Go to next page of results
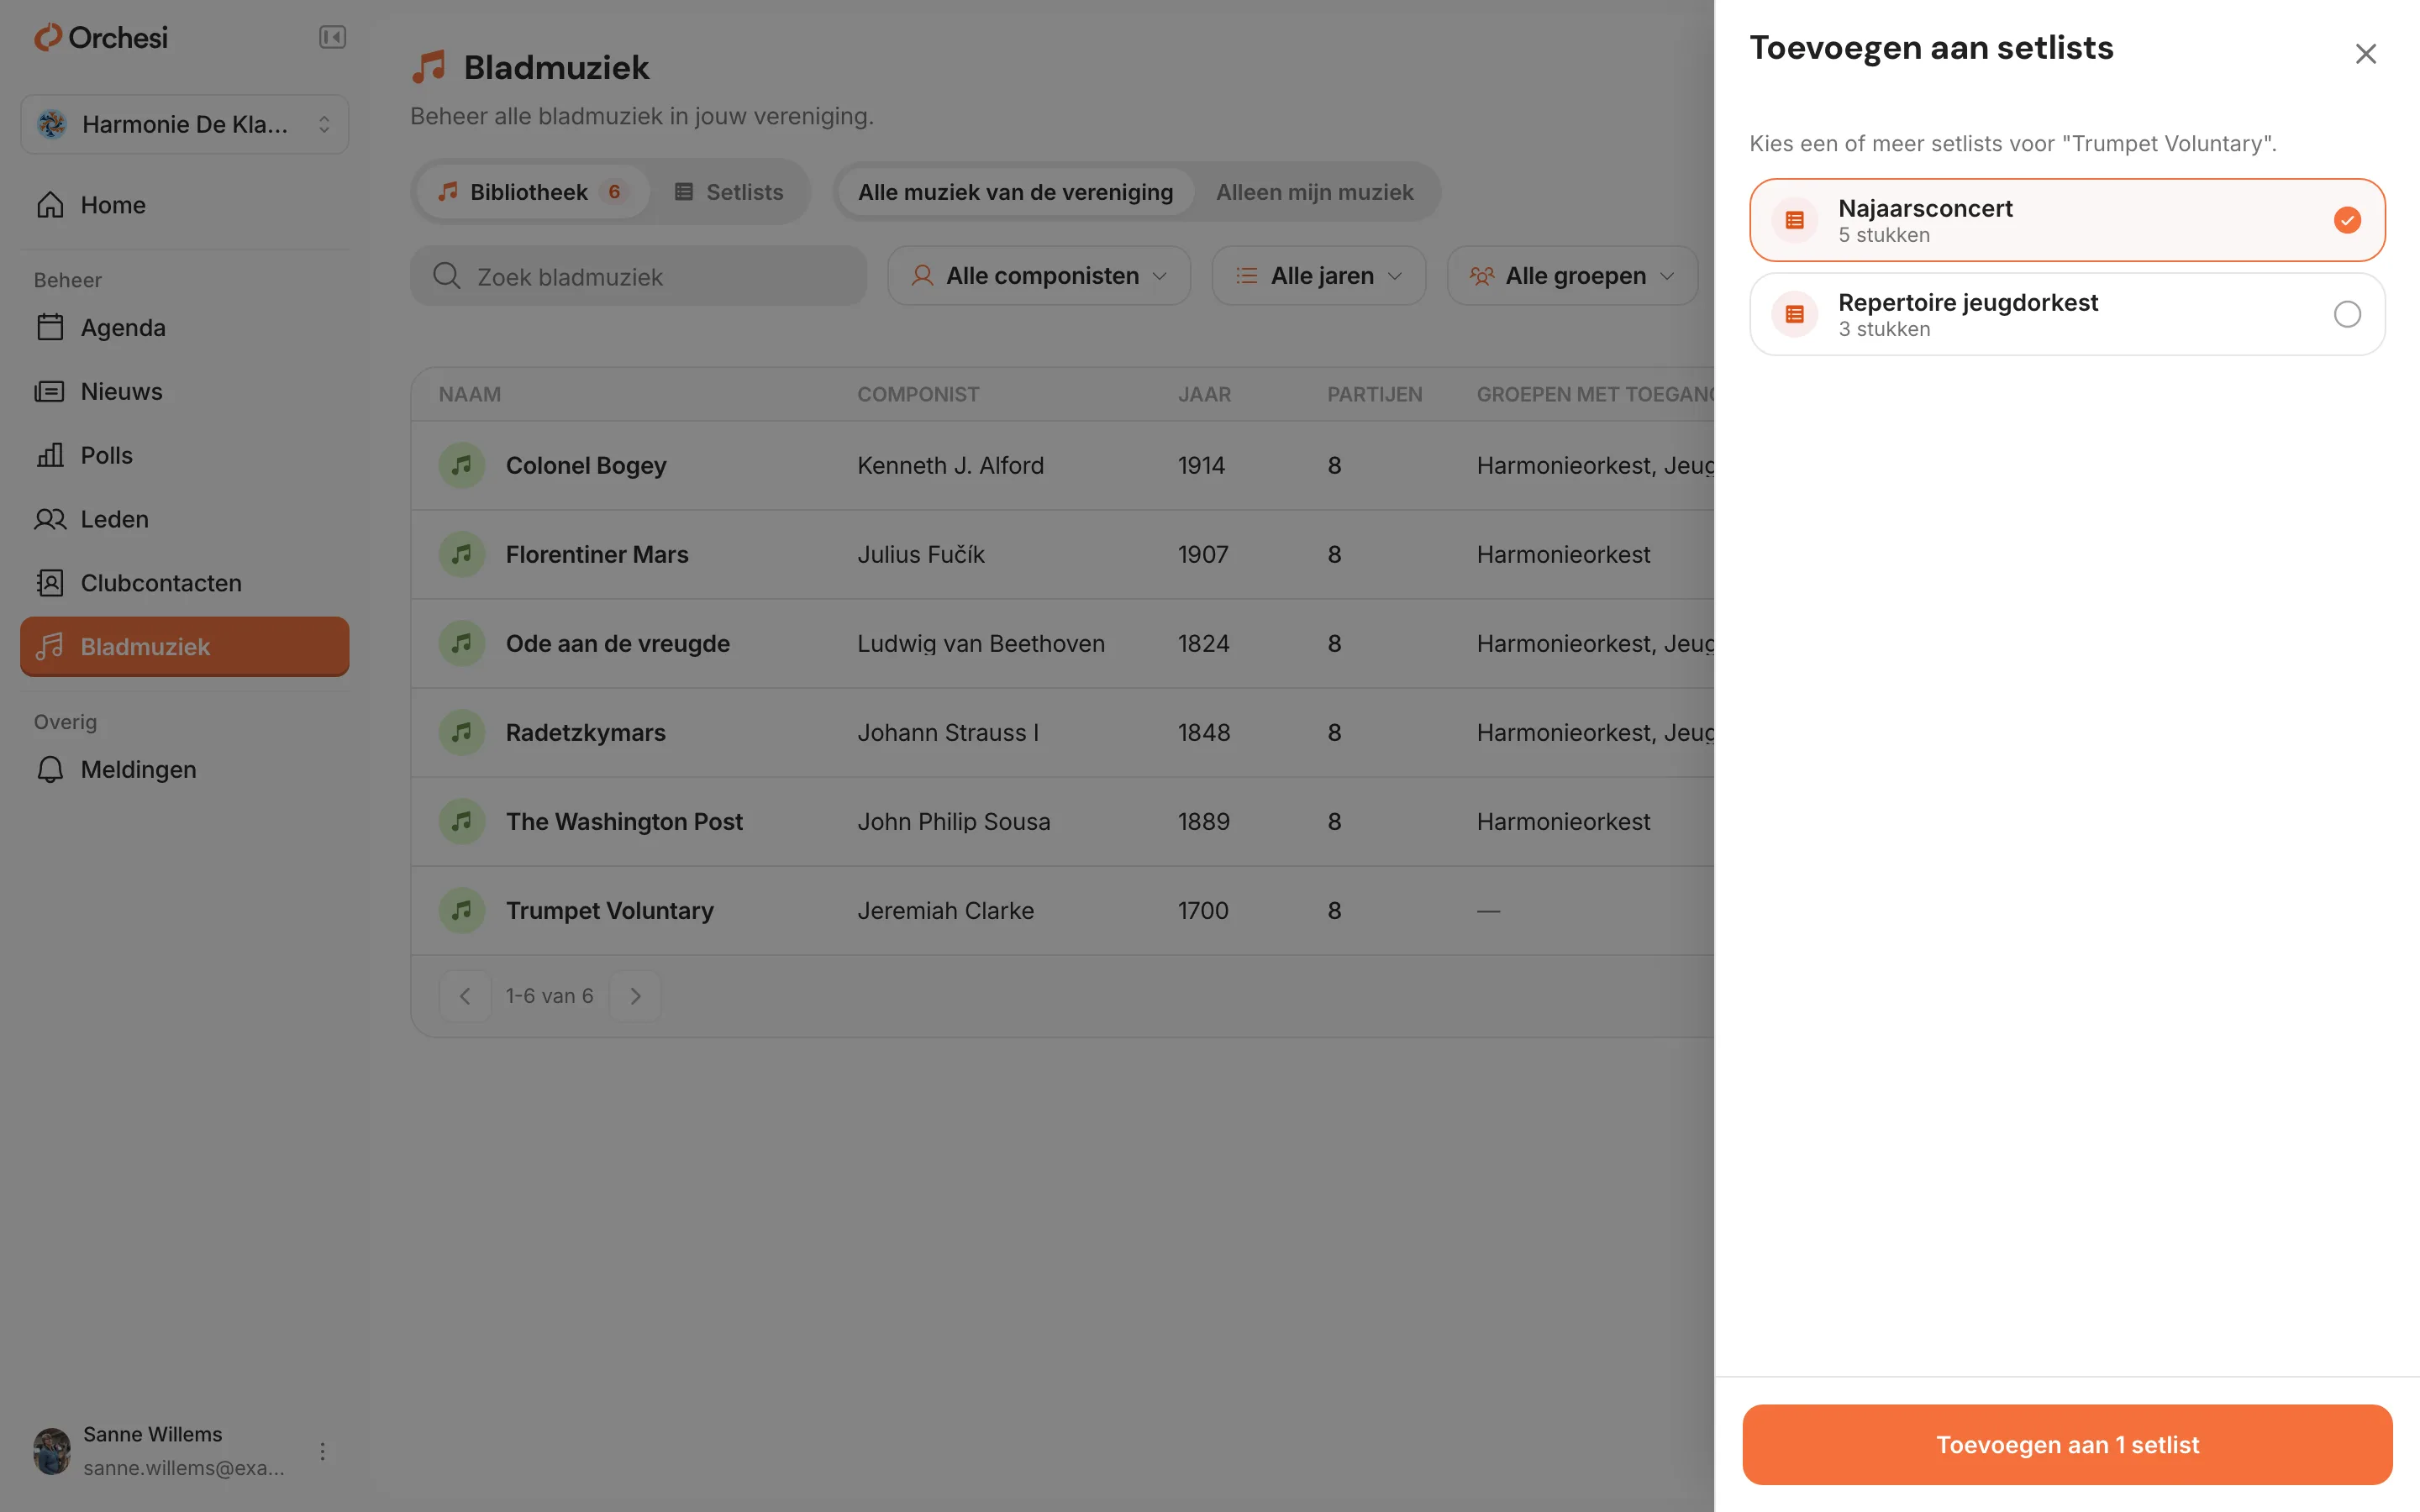 (635, 996)
